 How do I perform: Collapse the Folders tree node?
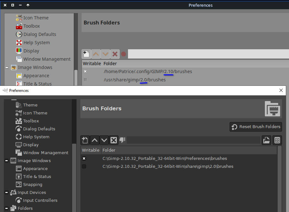coord(6,209)
